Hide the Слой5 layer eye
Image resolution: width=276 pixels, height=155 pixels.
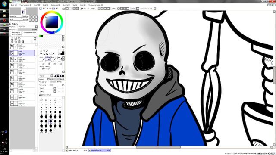12,58
